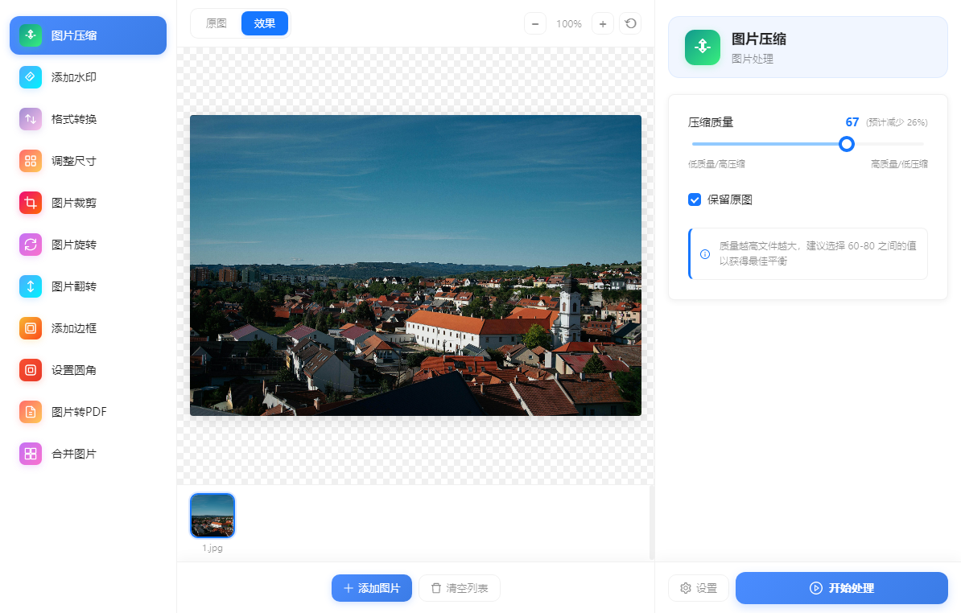
Task: Open the 合并图片 merge icon
Action: coord(31,454)
